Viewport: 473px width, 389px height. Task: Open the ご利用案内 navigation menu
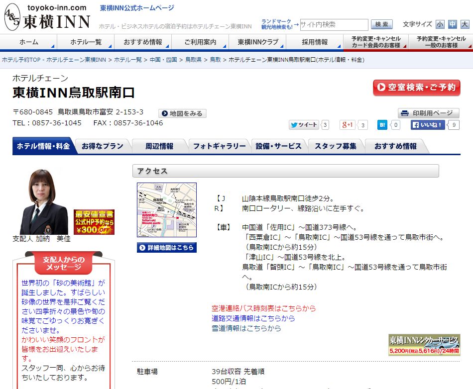[200, 42]
